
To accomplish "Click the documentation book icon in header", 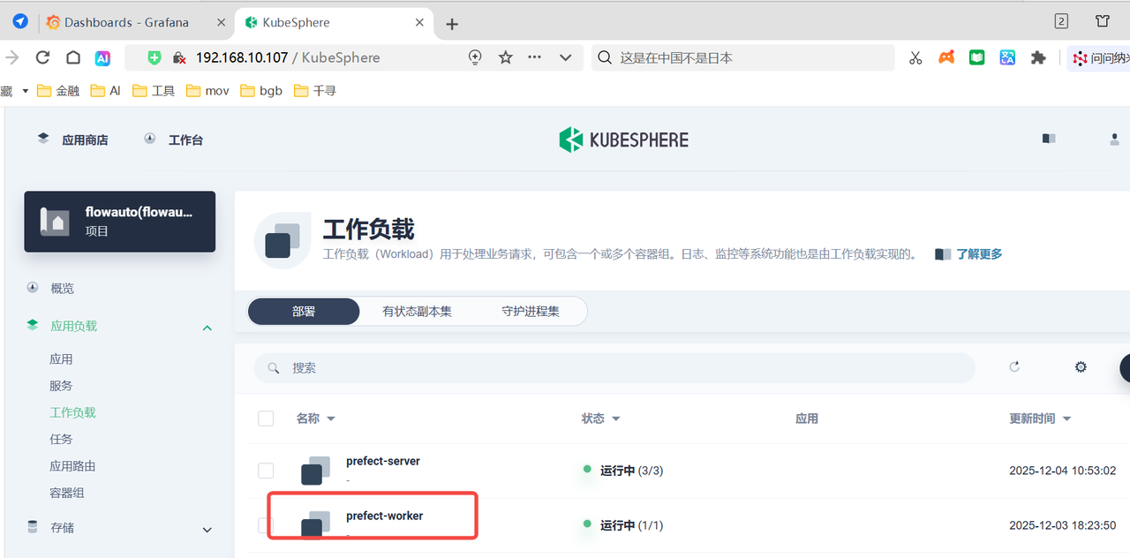I will coord(1049,139).
